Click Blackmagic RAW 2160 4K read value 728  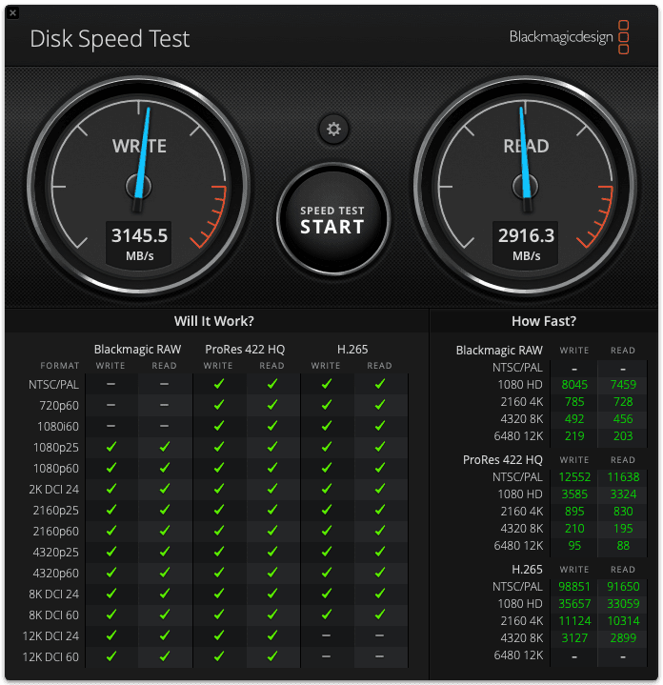click(623, 401)
